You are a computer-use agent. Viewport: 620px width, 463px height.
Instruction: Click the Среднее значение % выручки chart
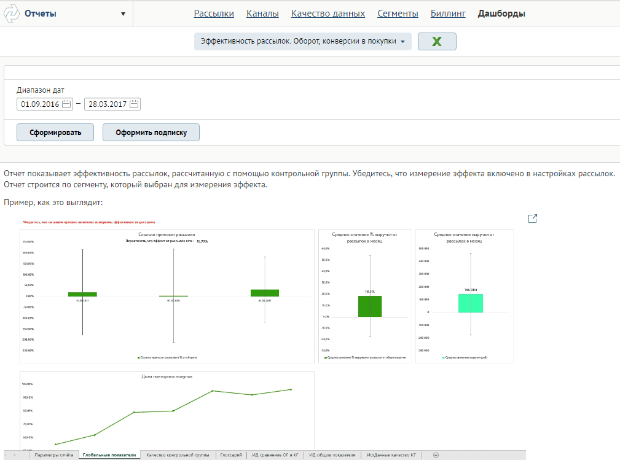pos(364,296)
